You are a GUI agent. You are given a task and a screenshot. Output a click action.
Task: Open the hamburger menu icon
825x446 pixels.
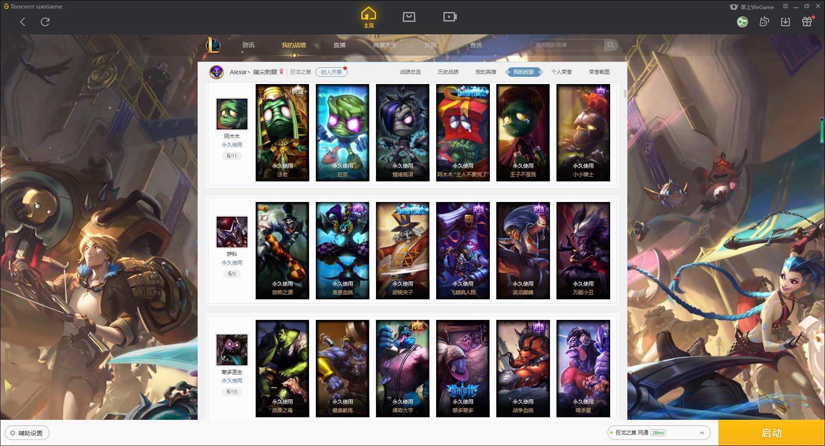click(785, 6)
